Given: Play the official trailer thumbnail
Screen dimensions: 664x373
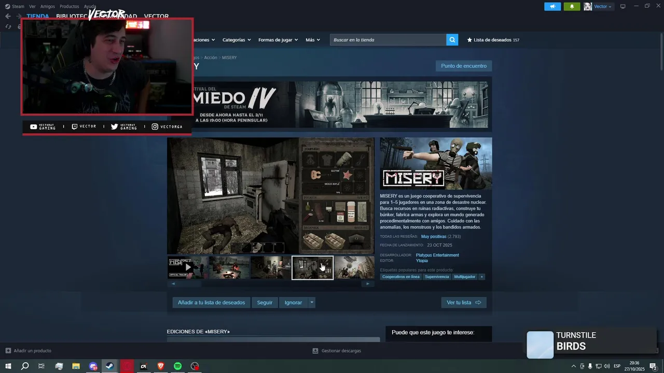Looking at the screenshot, I should tap(187, 267).
